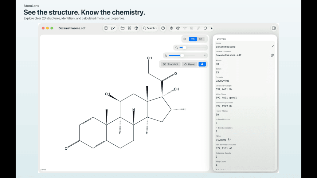The image size is (317, 178).
Task: Click the rotation icon beside slider
Action: 166,56
